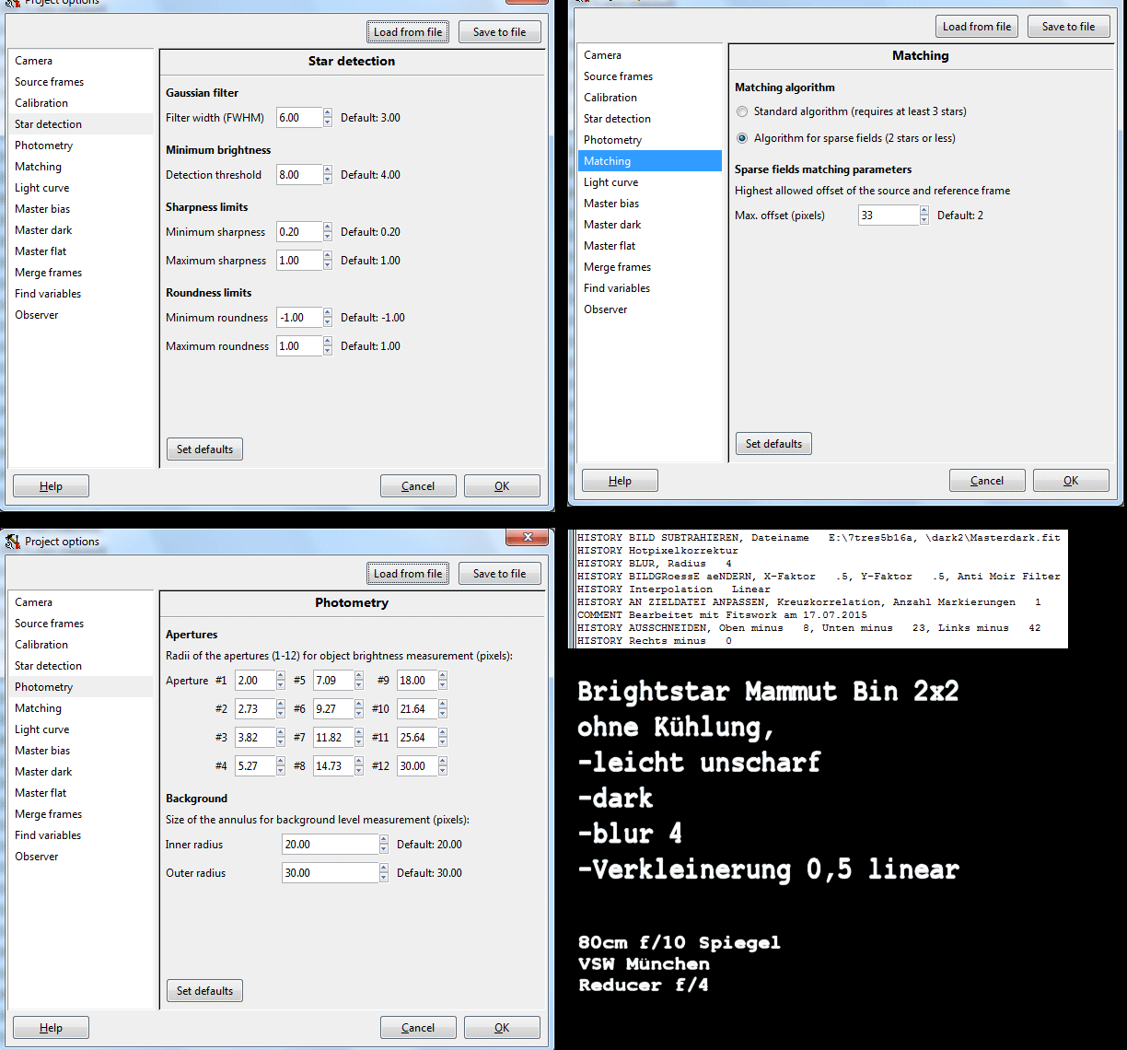Select Find variables in Matching window list
Screen dimensions: 1127x1050
pyautogui.click(x=617, y=288)
